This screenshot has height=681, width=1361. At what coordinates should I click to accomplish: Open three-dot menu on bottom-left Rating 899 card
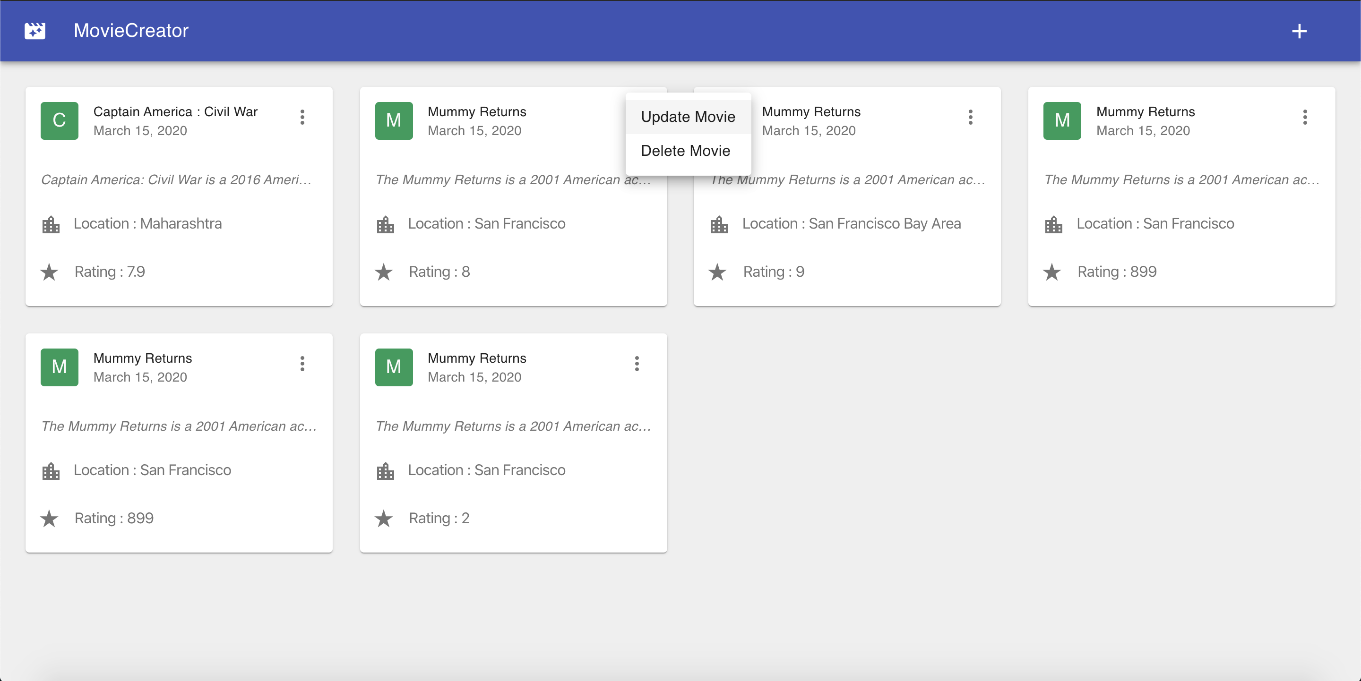[302, 364]
